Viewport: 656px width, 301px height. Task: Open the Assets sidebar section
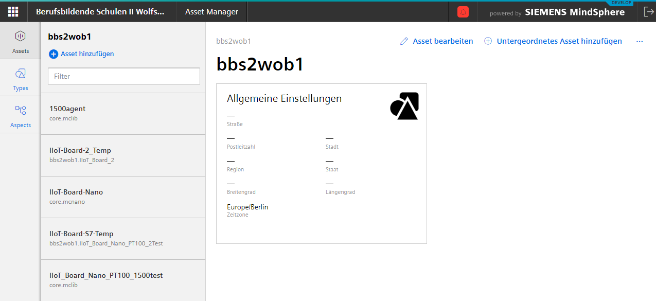coord(21,41)
